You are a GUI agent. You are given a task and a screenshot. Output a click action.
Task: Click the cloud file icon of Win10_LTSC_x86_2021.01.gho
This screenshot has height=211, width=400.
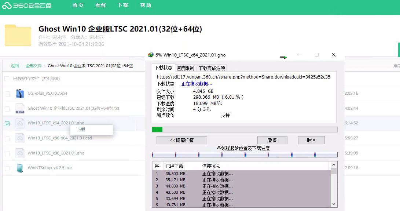20,153
